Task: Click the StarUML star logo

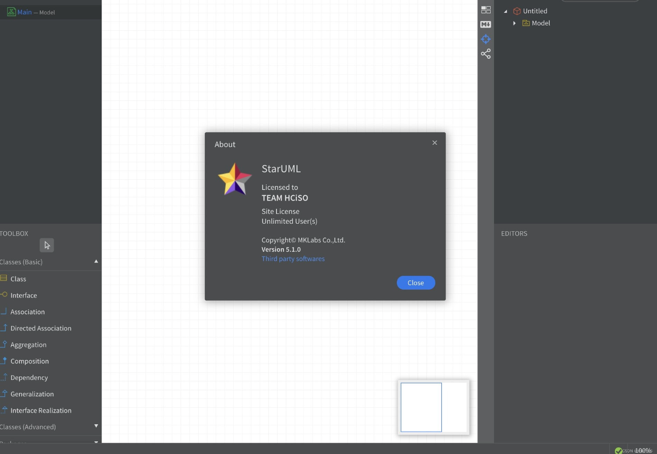Action: [x=235, y=179]
